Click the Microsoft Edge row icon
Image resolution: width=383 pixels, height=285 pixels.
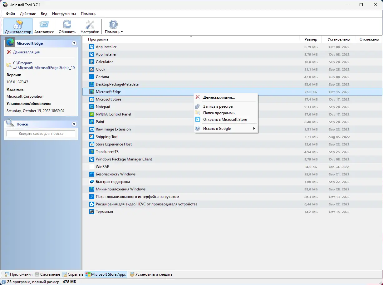(x=91, y=92)
